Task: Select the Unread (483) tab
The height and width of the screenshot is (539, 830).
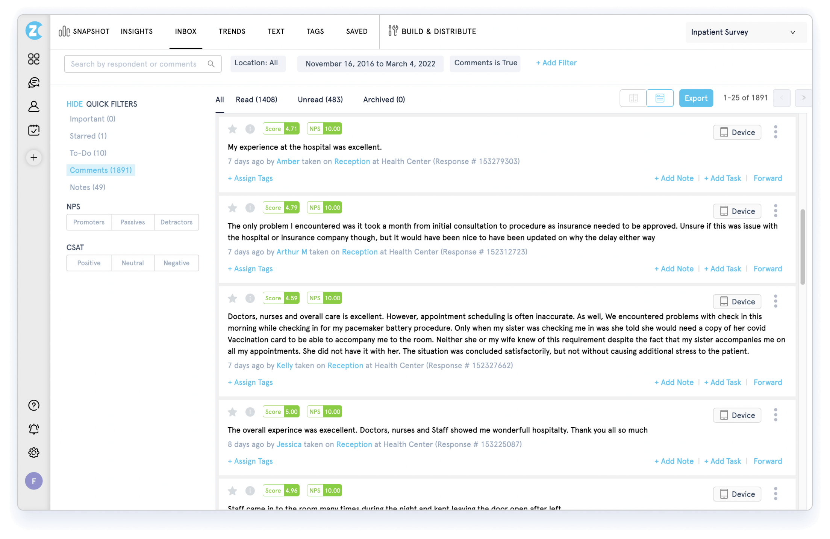Action: tap(320, 100)
